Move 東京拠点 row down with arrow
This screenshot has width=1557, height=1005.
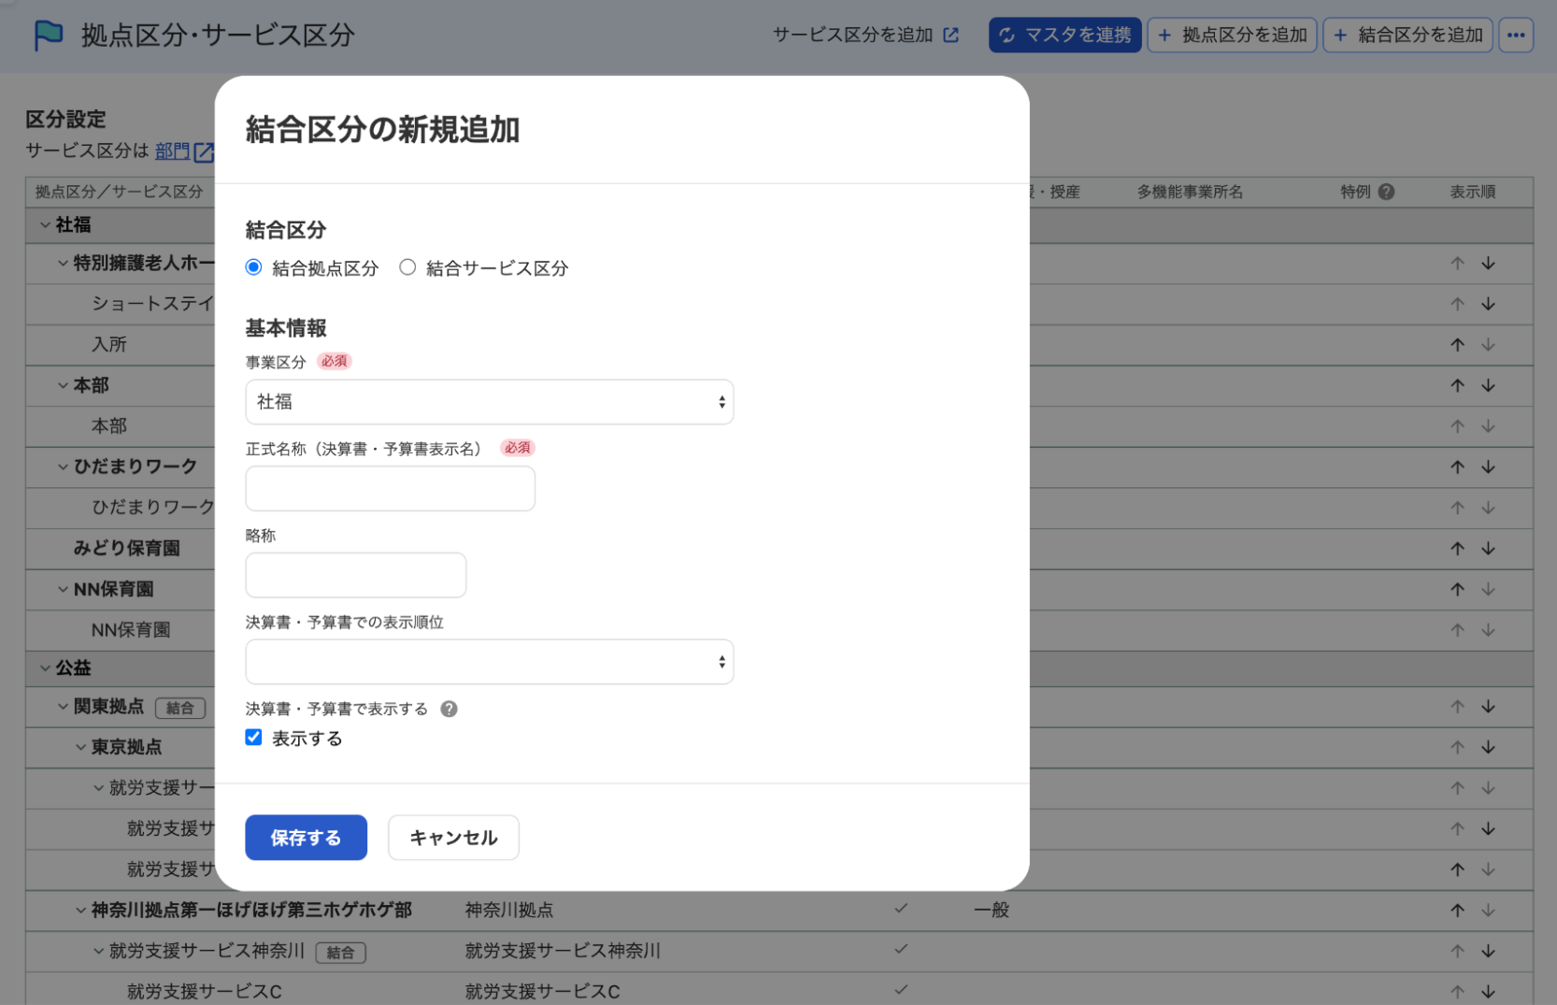click(x=1488, y=747)
